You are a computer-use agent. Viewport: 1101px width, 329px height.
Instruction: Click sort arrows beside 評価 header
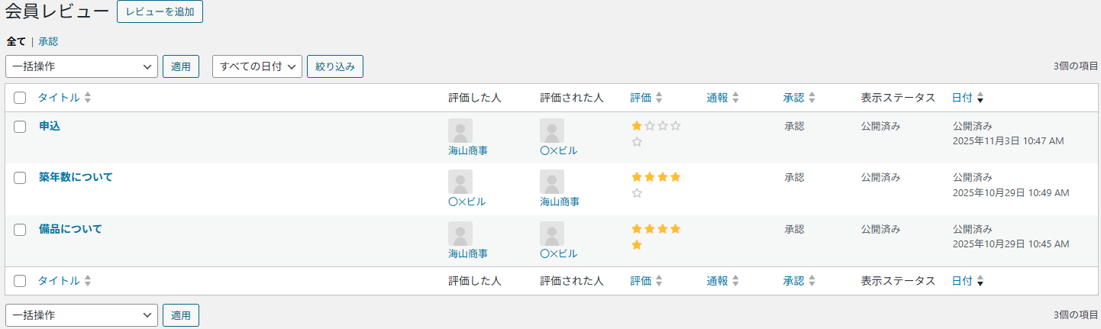pos(659,98)
